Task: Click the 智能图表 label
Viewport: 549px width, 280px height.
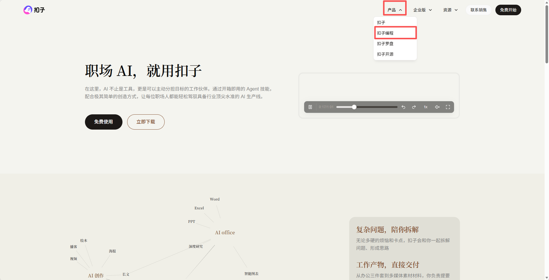Action: tap(251, 274)
